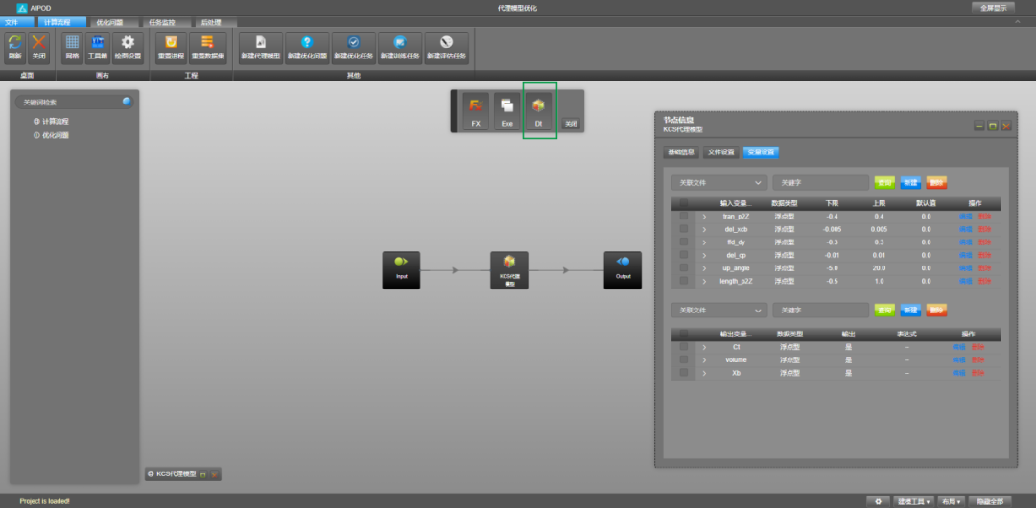Select the KCS代理模型 node on canvas

point(508,269)
